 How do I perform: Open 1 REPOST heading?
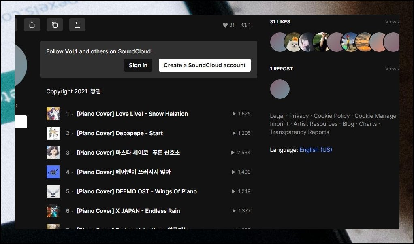point(281,69)
